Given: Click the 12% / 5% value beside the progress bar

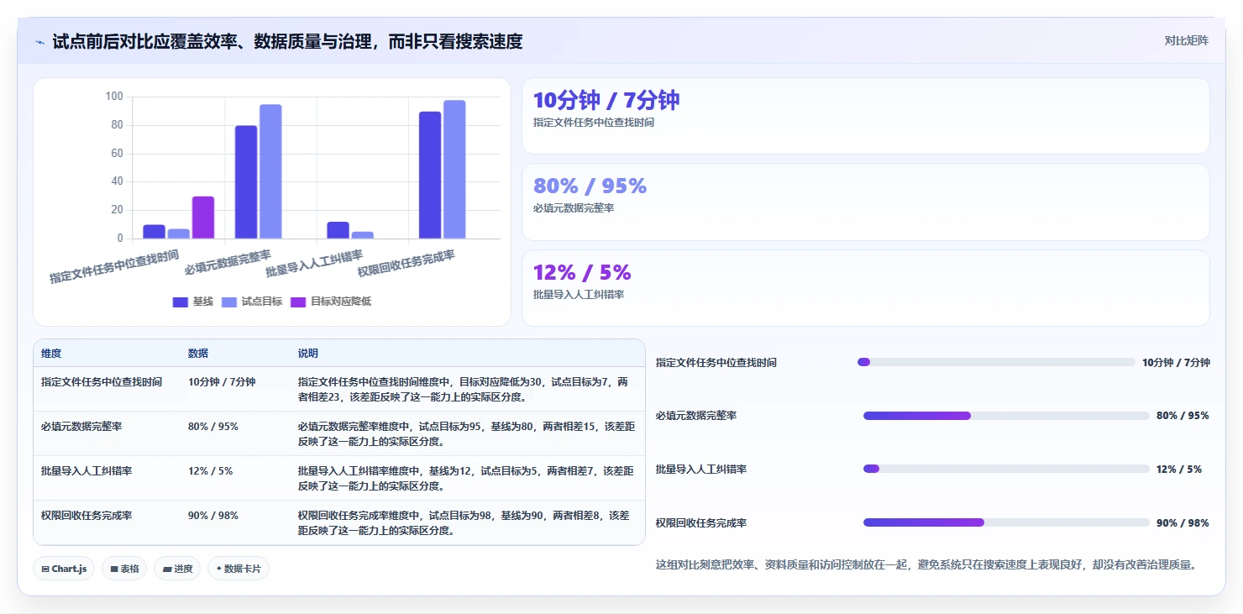Looking at the screenshot, I should point(1179,469).
